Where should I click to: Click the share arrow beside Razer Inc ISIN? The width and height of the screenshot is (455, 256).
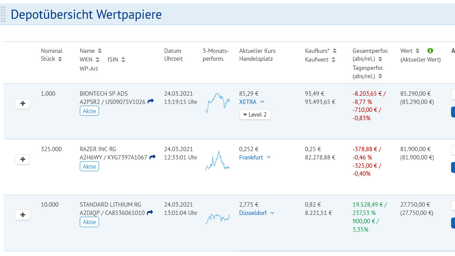153,157
